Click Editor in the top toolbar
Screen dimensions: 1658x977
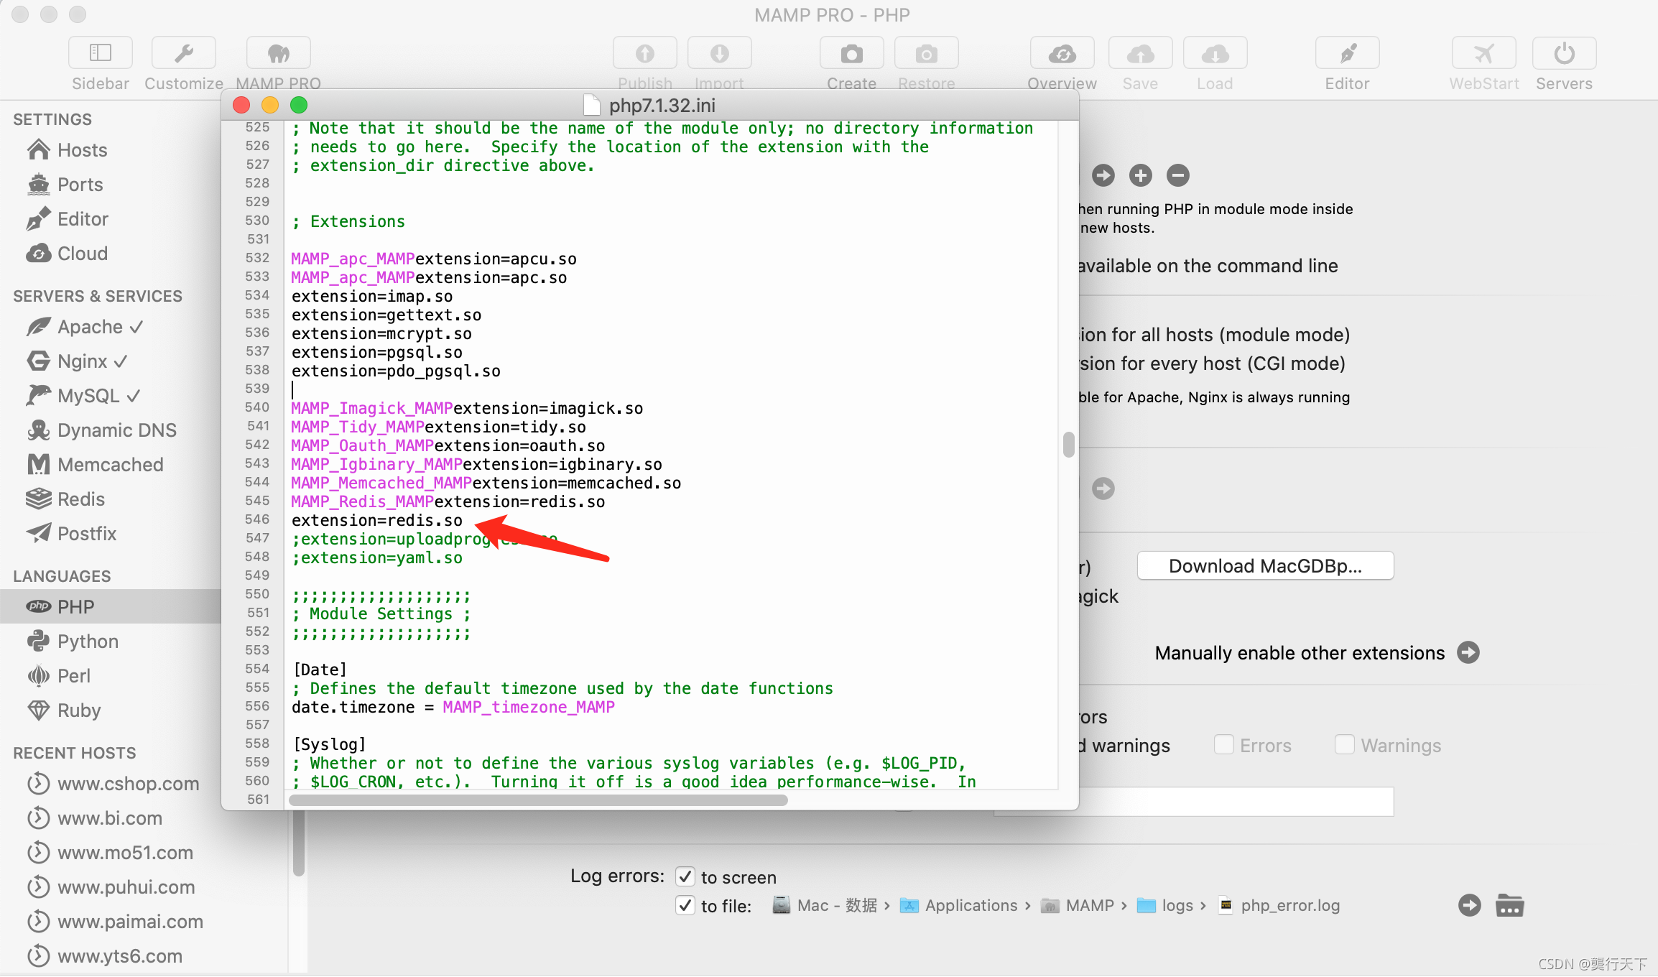[1347, 52]
